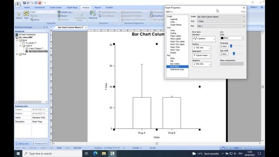
Task: Open the Negative Std. dev. dropdown
Action: (x=201, y=64)
